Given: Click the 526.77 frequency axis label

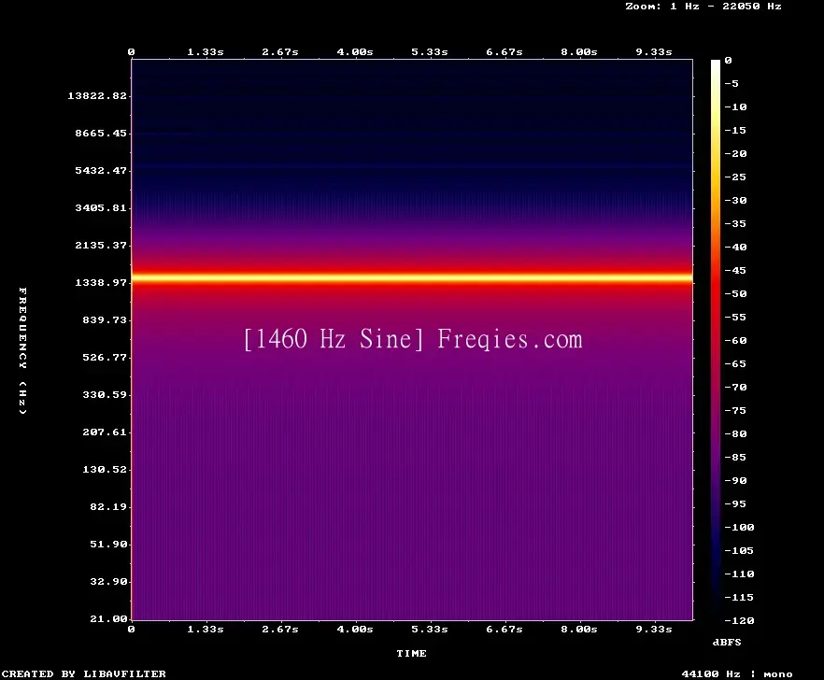Looking at the screenshot, I should (x=105, y=357).
